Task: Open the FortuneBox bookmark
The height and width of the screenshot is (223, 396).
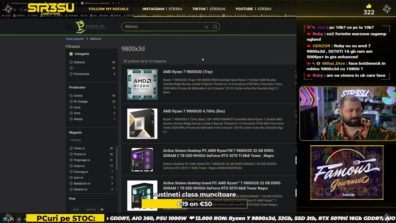Action: tap(72, 15)
